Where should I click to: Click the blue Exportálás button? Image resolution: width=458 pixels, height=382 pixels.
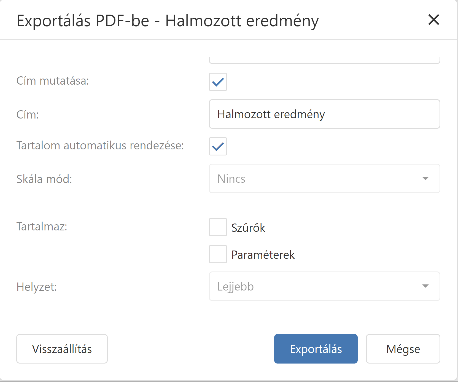[316, 349]
